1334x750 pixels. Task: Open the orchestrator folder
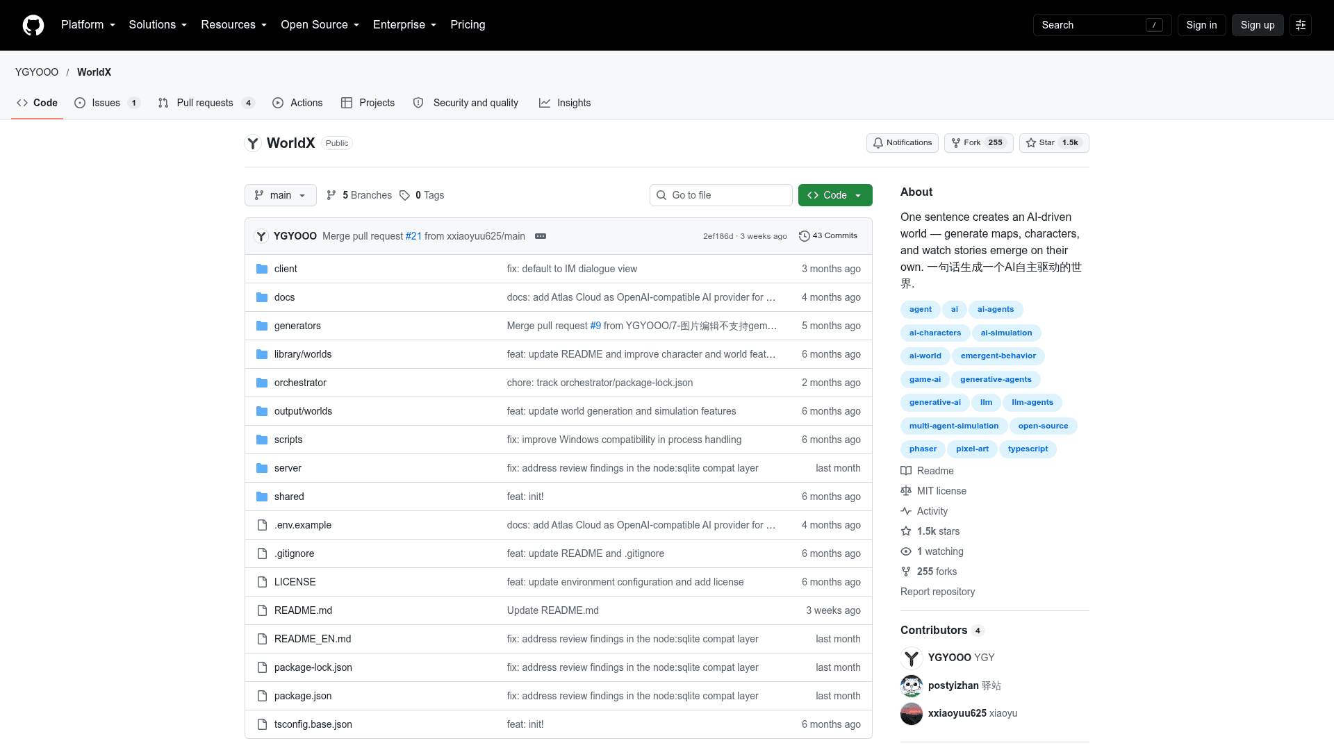click(x=300, y=383)
